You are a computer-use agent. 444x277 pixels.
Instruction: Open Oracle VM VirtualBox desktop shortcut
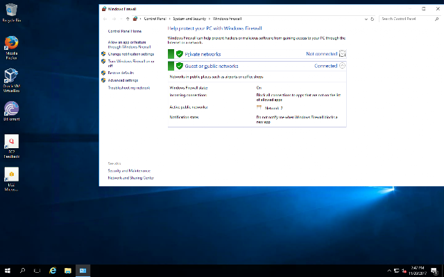[x=11, y=80]
